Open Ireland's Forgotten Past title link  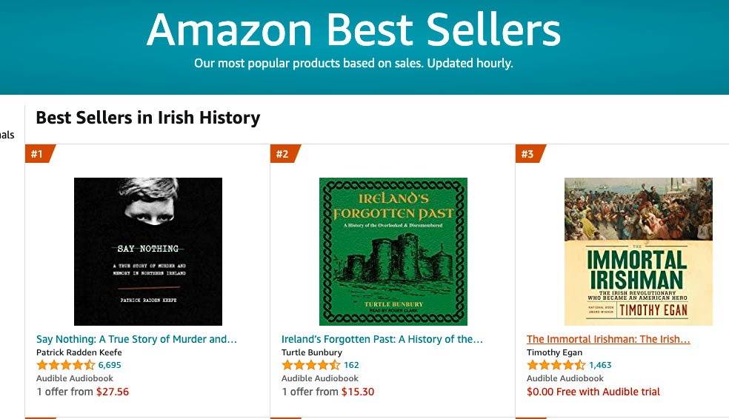point(382,339)
